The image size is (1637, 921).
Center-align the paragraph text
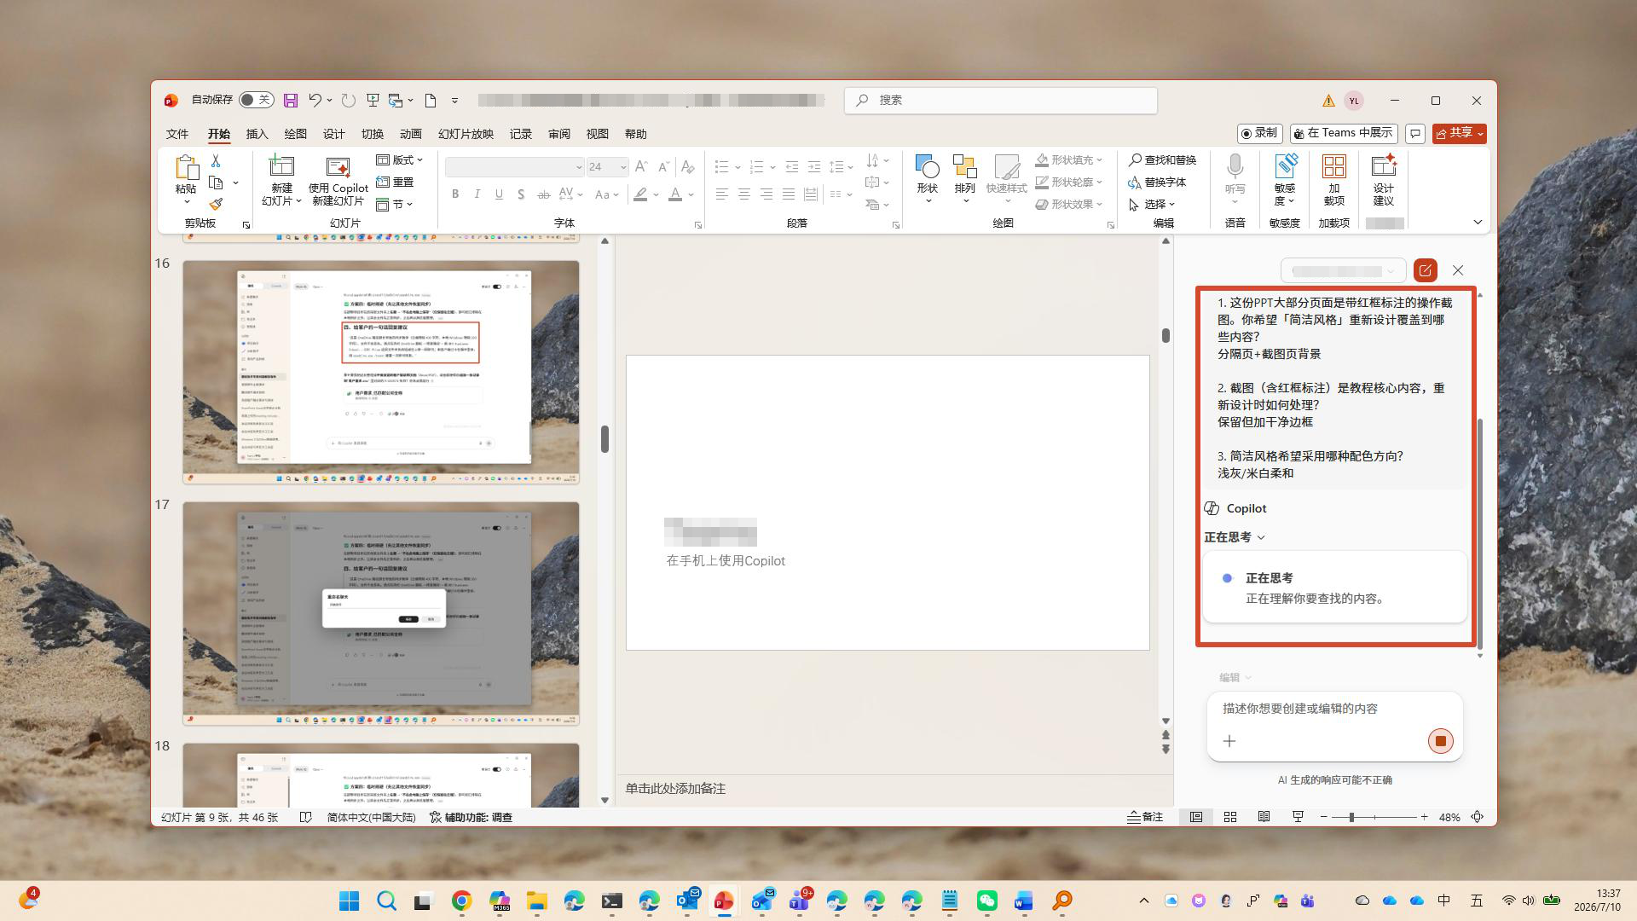(744, 194)
